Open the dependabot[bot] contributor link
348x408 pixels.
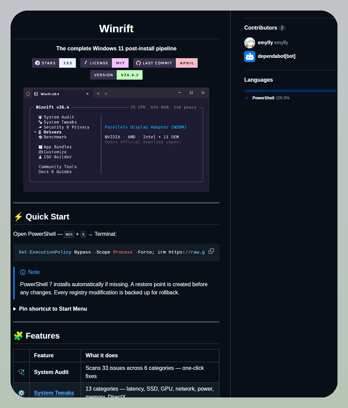(277, 56)
